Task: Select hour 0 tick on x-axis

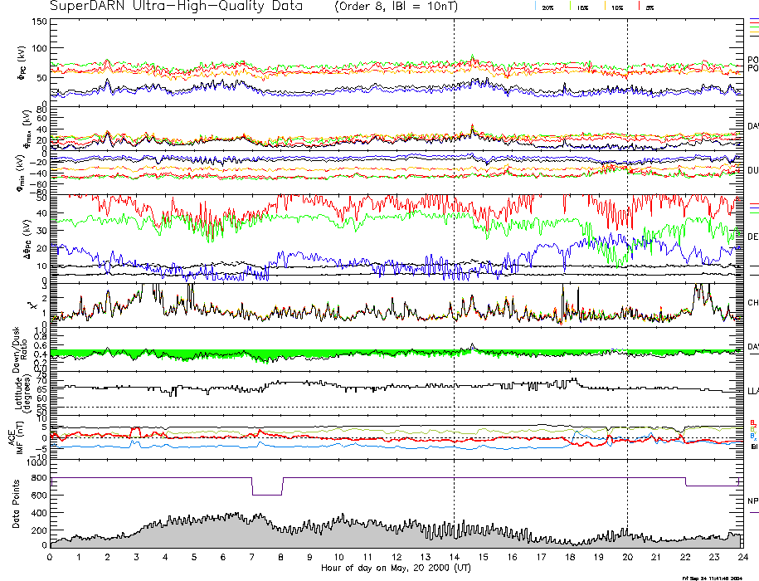Action: 51,559
